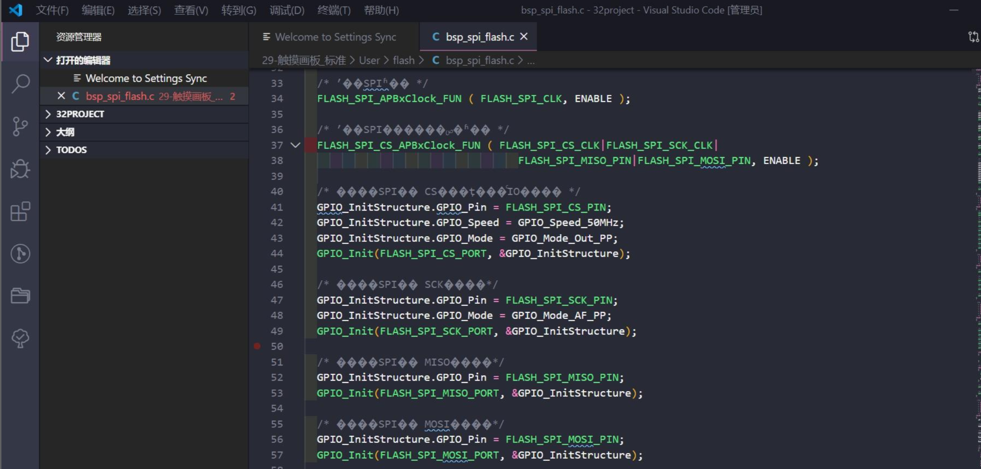Minimize the VS Code window
981x469 pixels.
pos(954,10)
